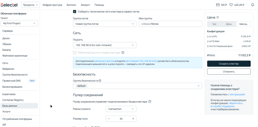Click the heart bonus icon showing 420,26 ₽
Image resolution: width=258 pixels, height=127 pixels.
pyautogui.click(x=231, y=5)
